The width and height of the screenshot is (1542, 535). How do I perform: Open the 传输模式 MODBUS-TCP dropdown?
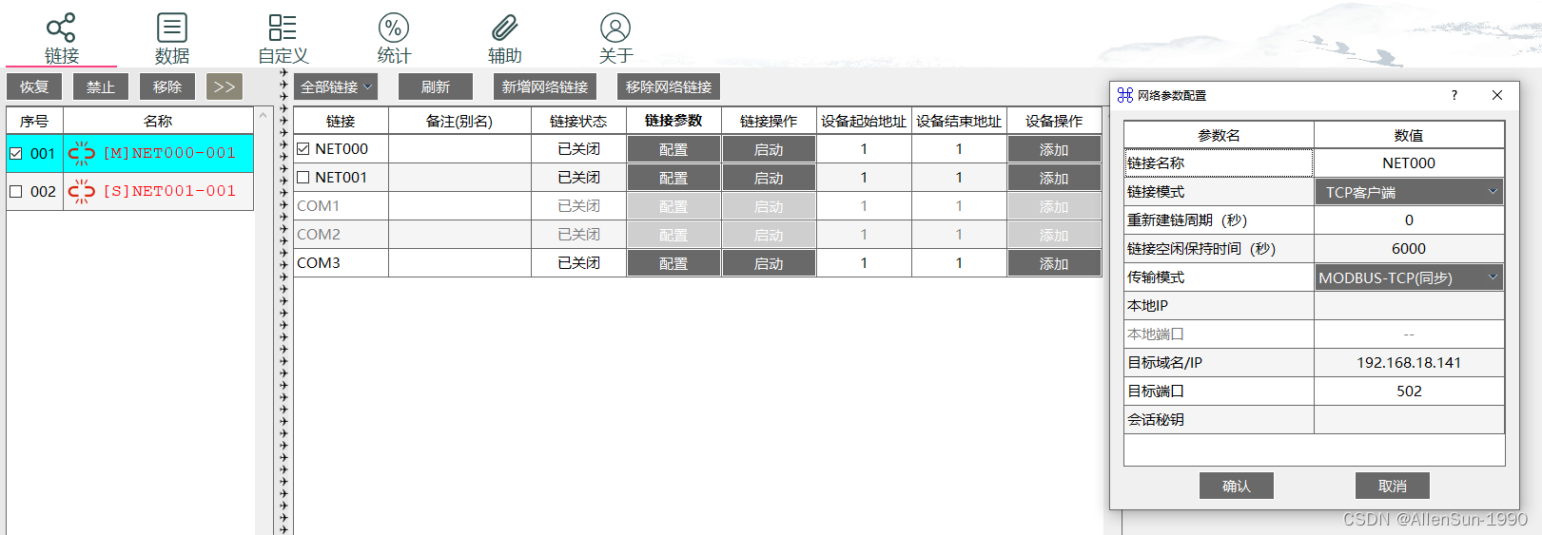point(1409,277)
